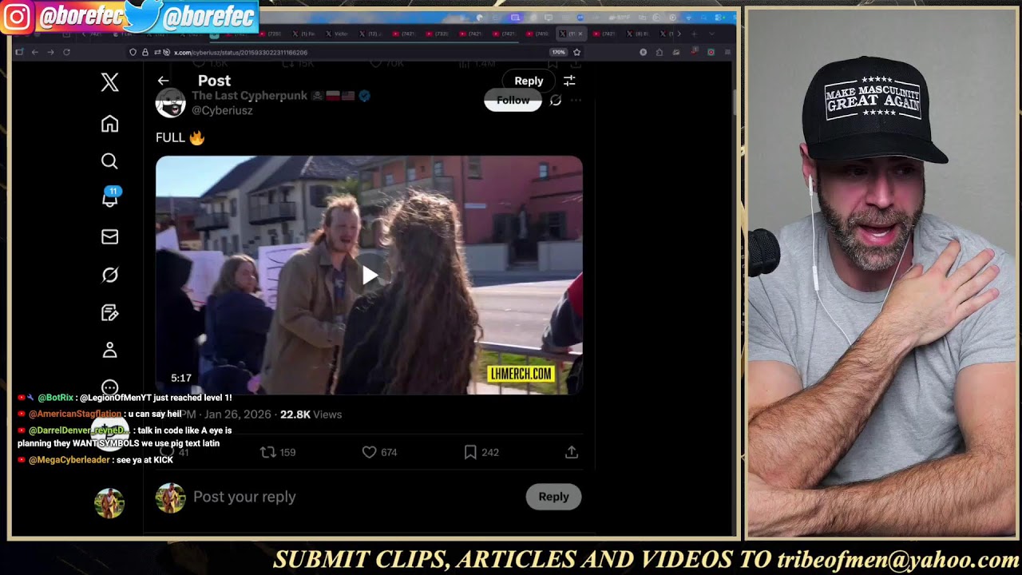This screenshot has height=575, width=1022.
Task: Click the 170% zoom indicator
Action: [558, 52]
